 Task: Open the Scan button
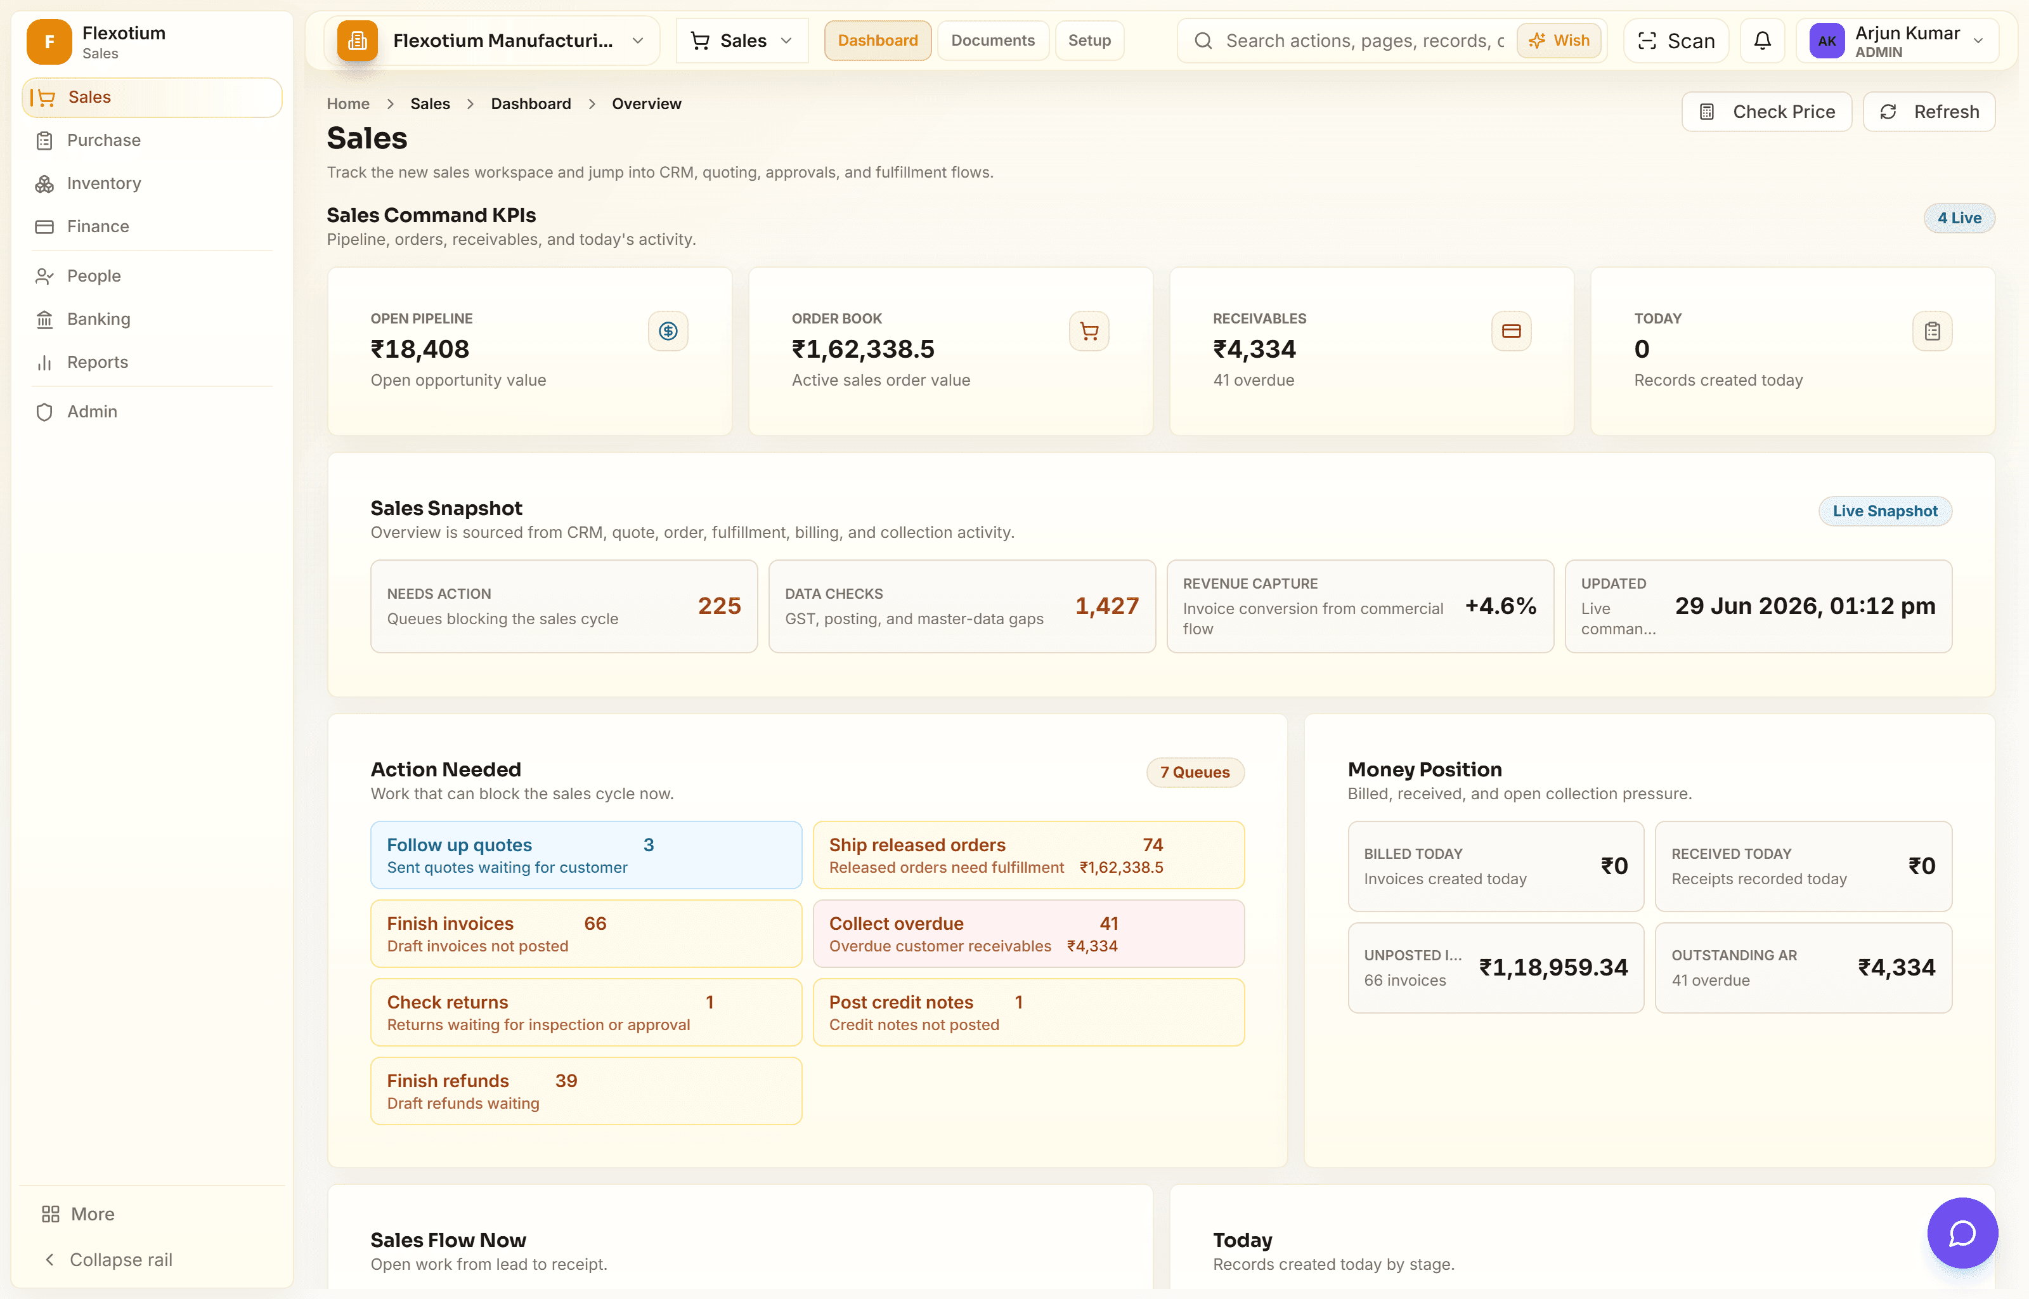tap(1676, 41)
